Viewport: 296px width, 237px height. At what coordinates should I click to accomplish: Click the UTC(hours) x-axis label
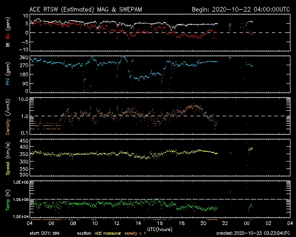[160, 228]
